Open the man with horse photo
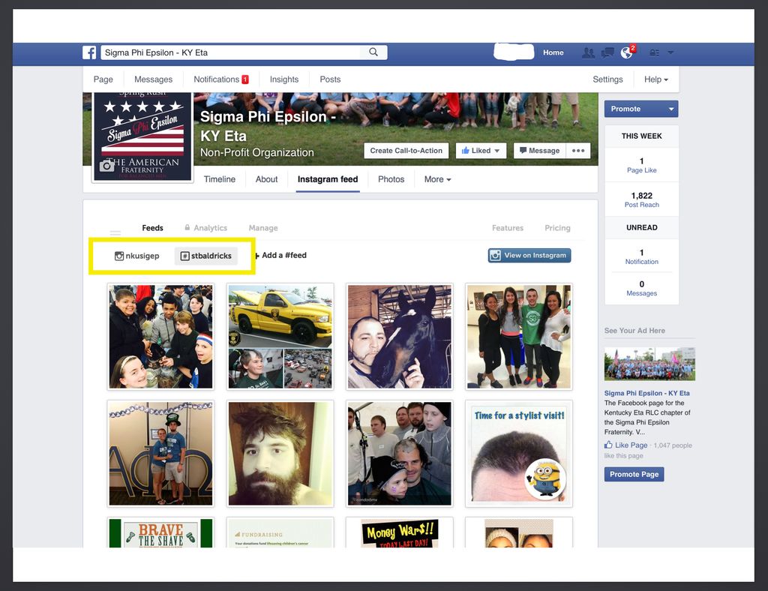The image size is (768, 591). (399, 337)
